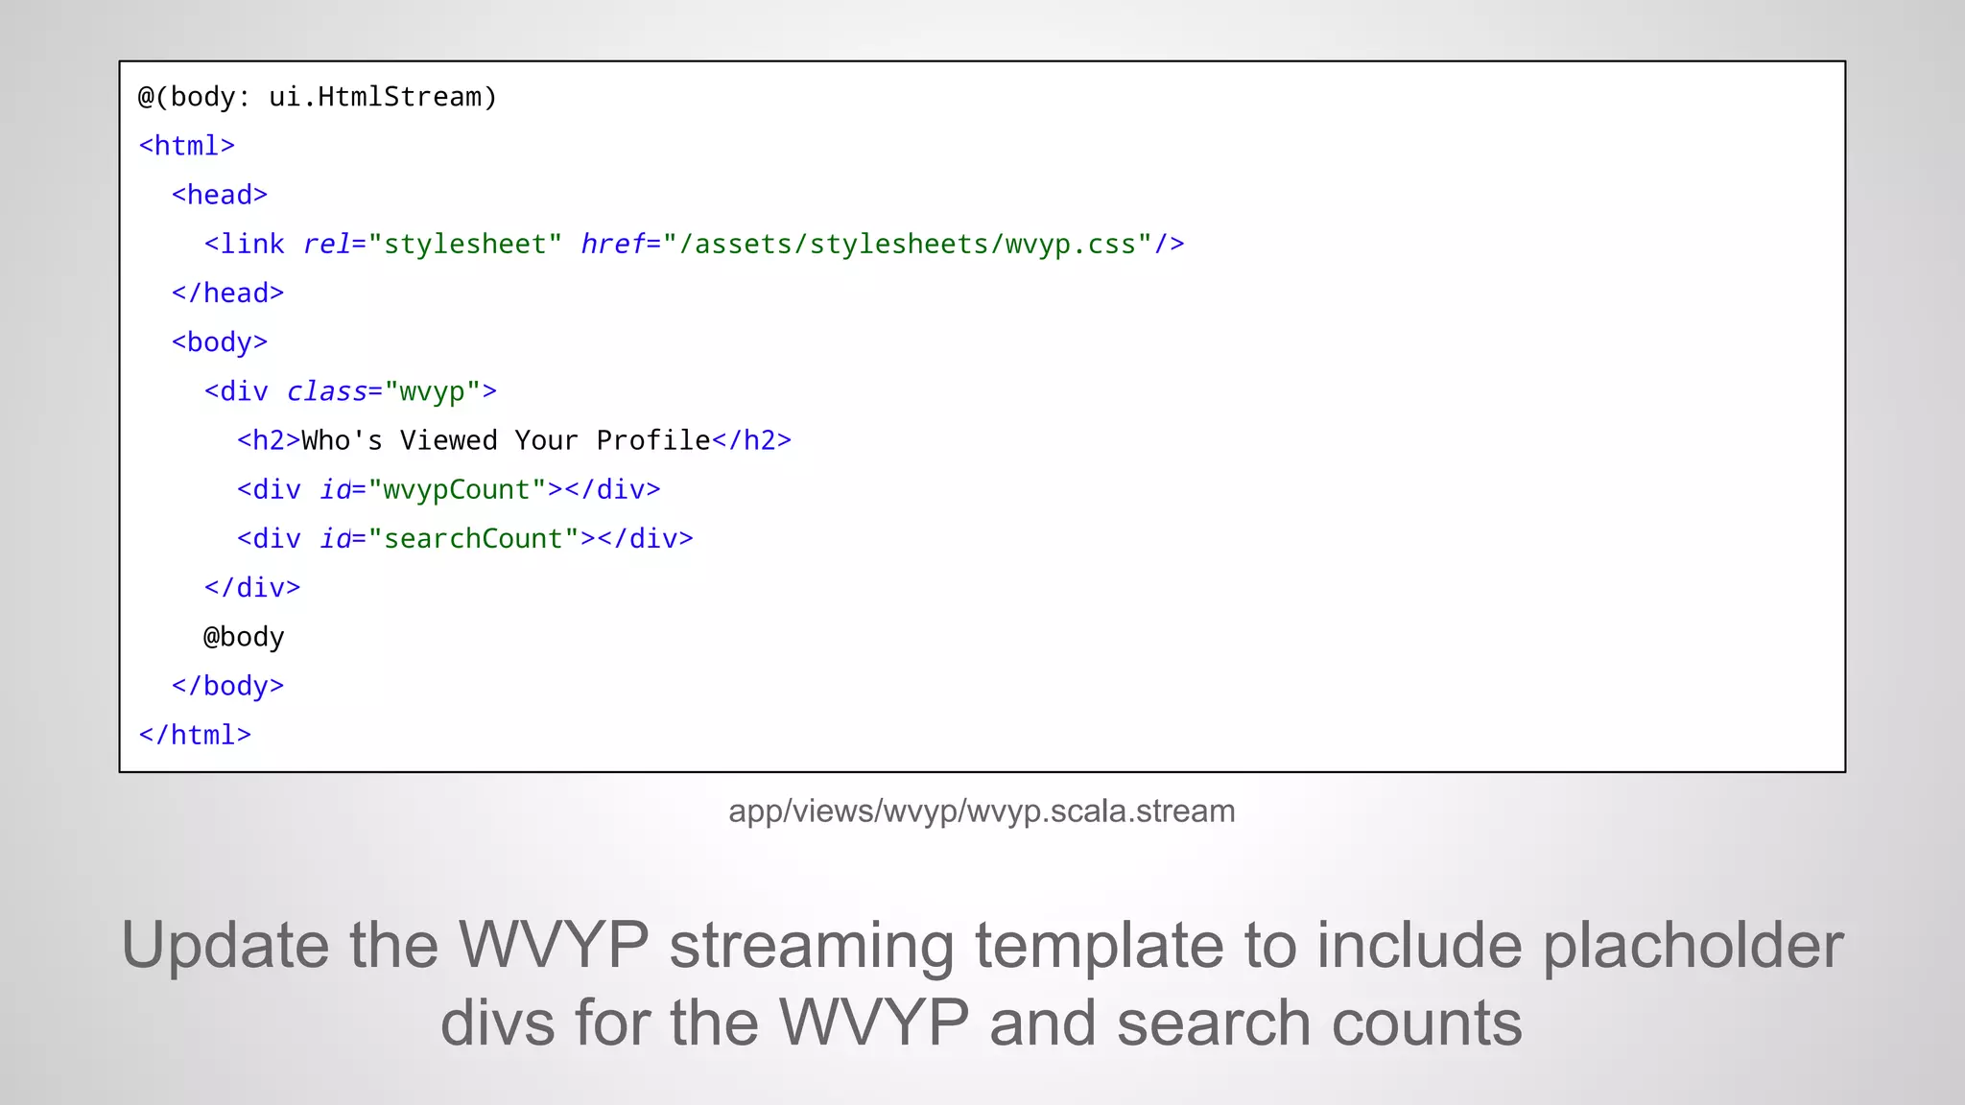Image resolution: width=1965 pixels, height=1105 pixels.
Task: Click the closing body tag
Action: pyautogui.click(x=227, y=686)
